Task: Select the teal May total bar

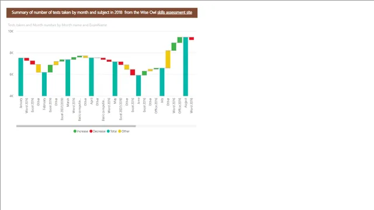Action: [x=115, y=79]
